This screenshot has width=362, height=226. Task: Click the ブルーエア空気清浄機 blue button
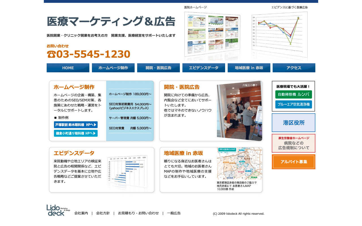tap(294, 104)
